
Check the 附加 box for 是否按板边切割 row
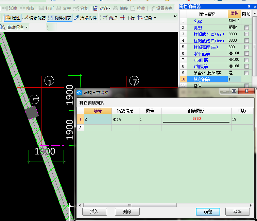pyautogui.click(x=246, y=73)
